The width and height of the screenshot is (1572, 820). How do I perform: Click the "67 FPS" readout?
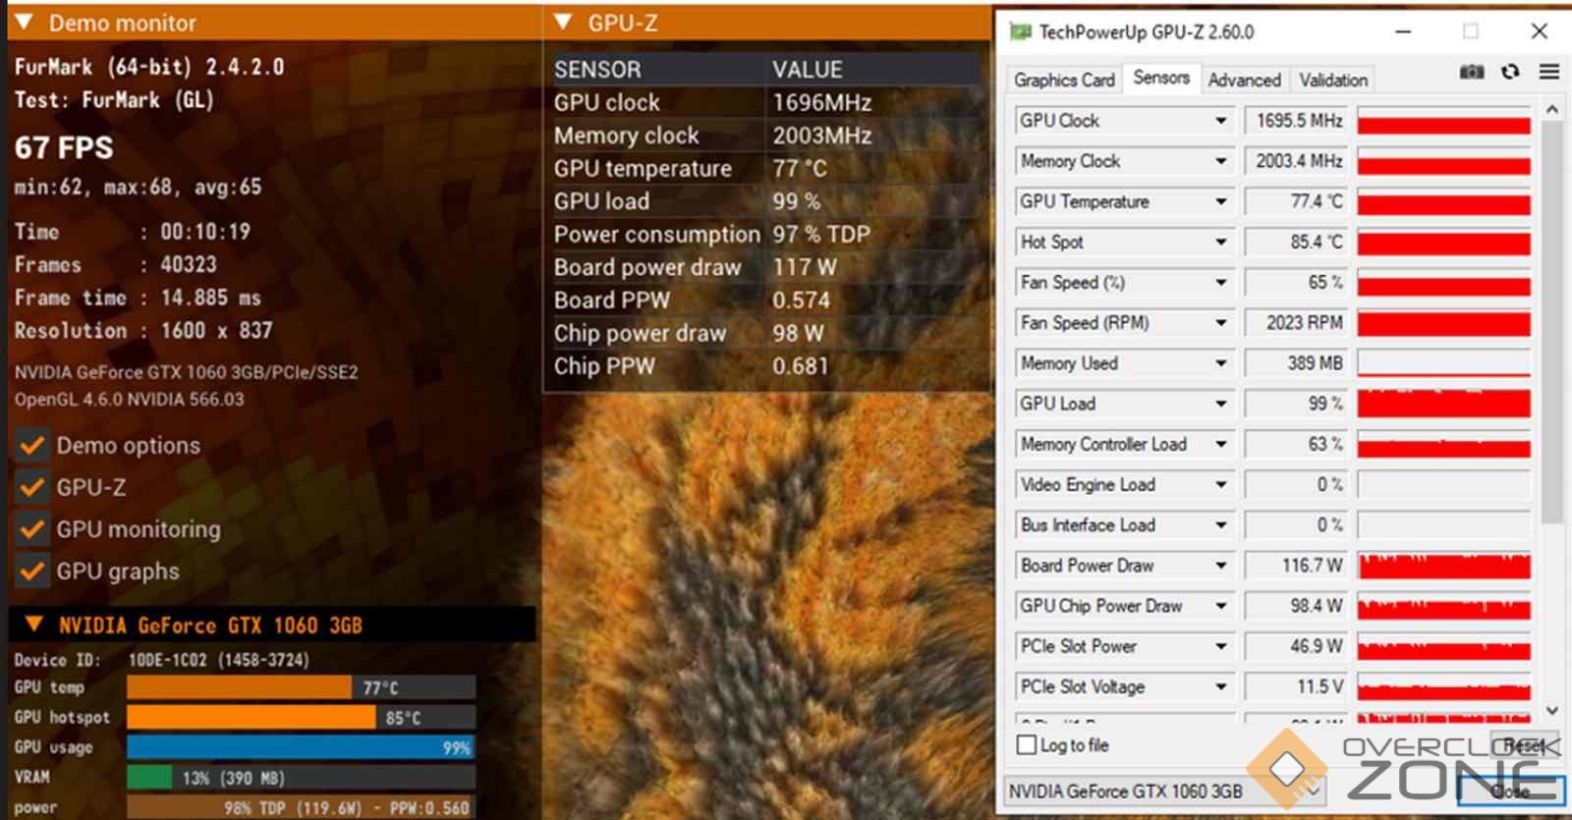(64, 148)
